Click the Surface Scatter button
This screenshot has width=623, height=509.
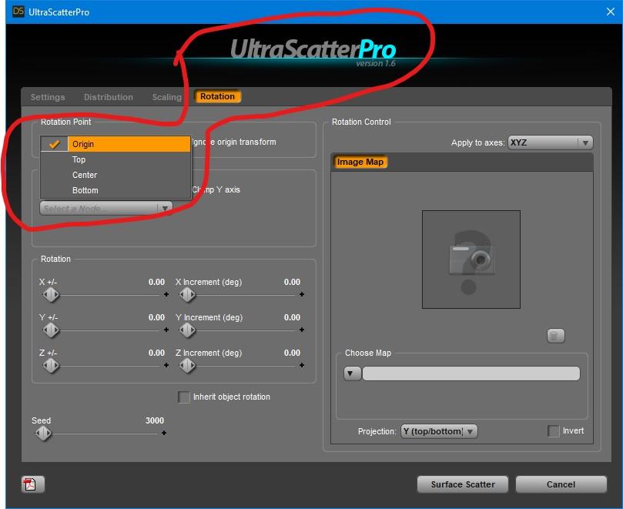click(x=463, y=484)
